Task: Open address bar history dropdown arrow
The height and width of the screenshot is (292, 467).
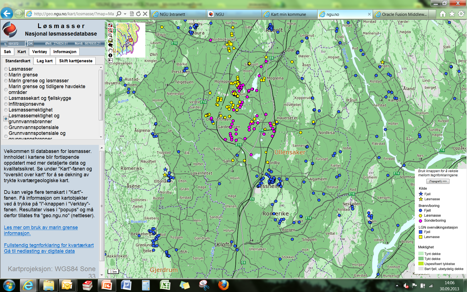Action: 125,14
